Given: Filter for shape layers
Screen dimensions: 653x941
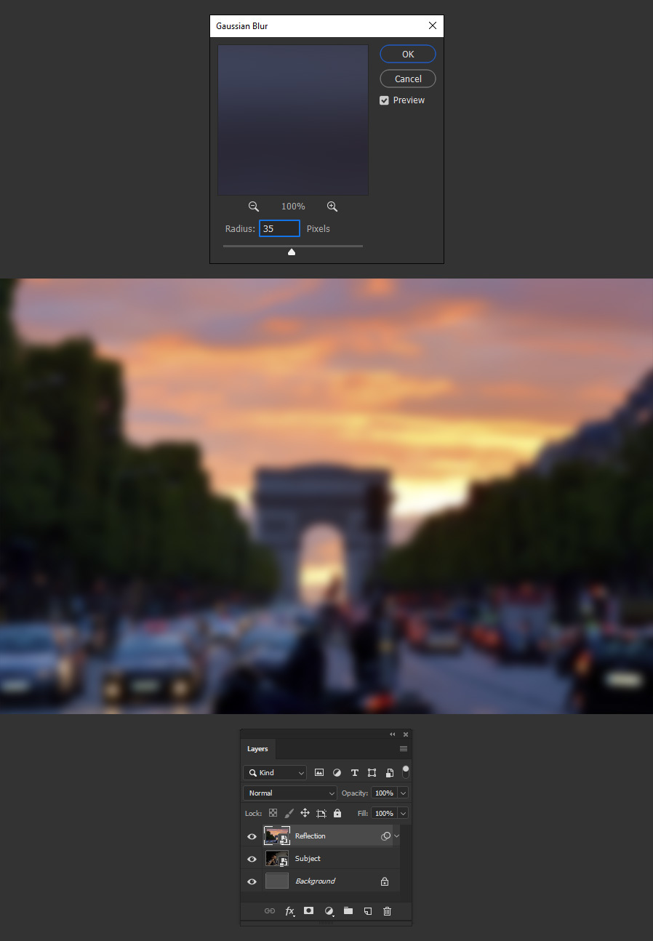Looking at the screenshot, I should [x=372, y=772].
